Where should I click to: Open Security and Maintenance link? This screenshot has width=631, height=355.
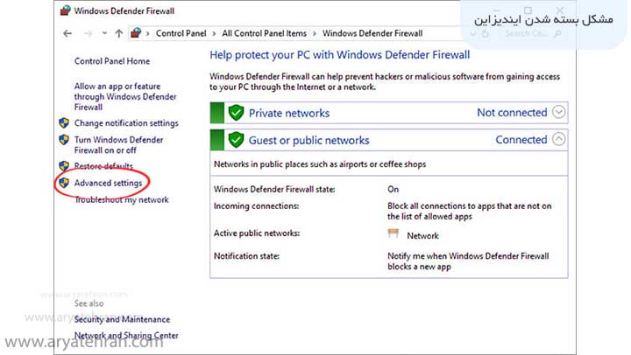click(x=122, y=319)
